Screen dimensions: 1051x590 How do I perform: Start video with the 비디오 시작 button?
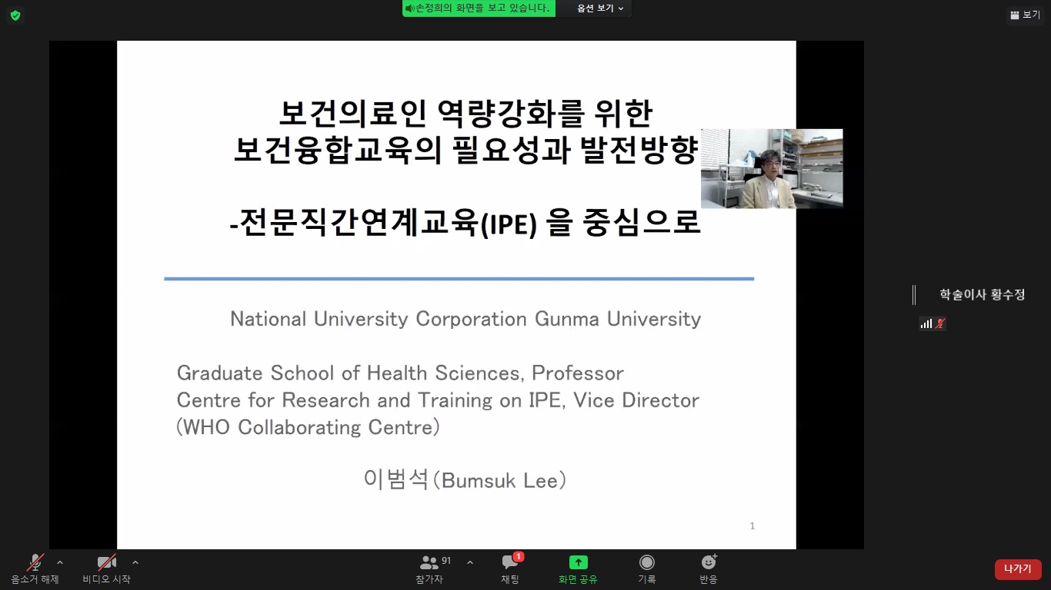106,569
